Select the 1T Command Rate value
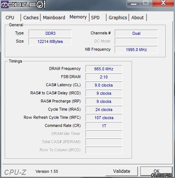This screenshot has width=175, height=178. point(104,126)
